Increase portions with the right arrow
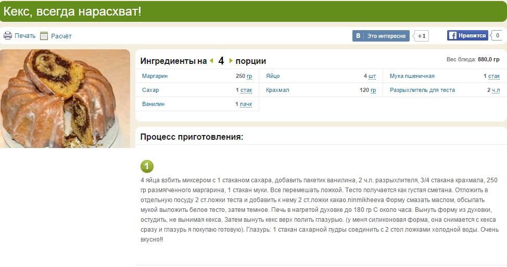The image size is (507, 267). point(231,61)
